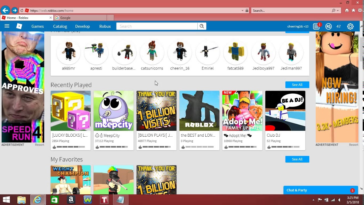This screenshot has height=205, width=364.
Task: Click the Robux currency icon
Action: [x=328, y=26]
